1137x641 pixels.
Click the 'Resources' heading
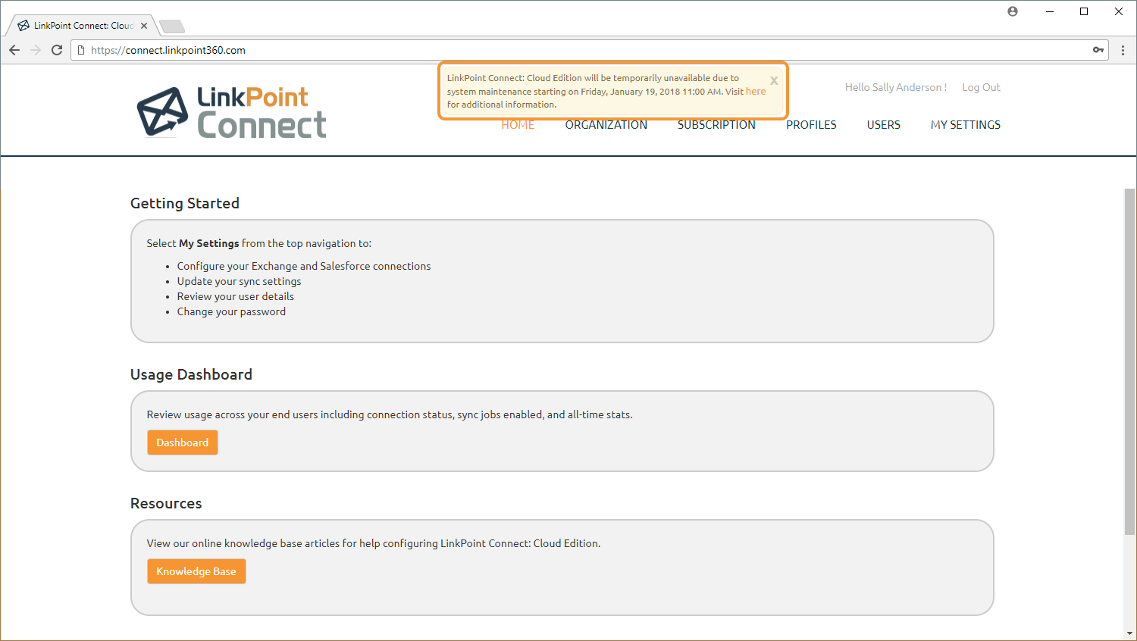tap(166, 503)
